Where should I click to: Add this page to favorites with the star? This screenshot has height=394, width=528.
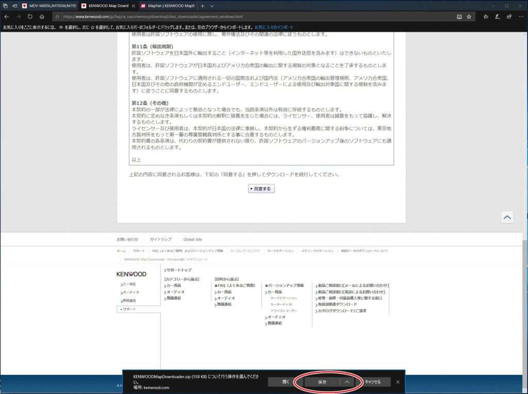469,16
